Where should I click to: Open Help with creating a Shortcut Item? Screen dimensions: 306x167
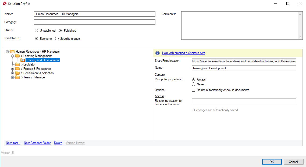click(x=183, y=53)
